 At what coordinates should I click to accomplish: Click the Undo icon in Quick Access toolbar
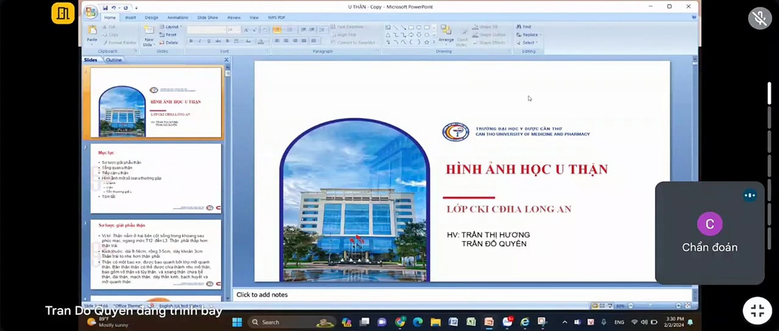pos(114,8)
